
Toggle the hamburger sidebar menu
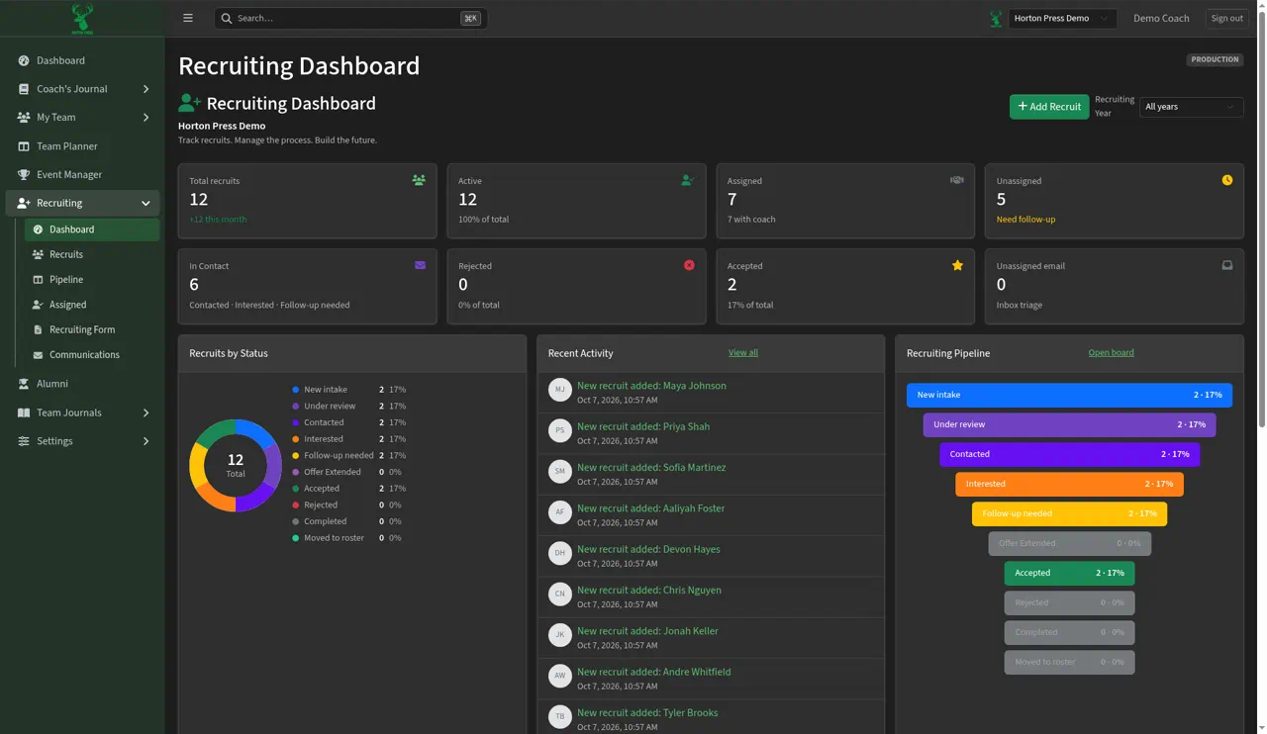tap(188, 18)
